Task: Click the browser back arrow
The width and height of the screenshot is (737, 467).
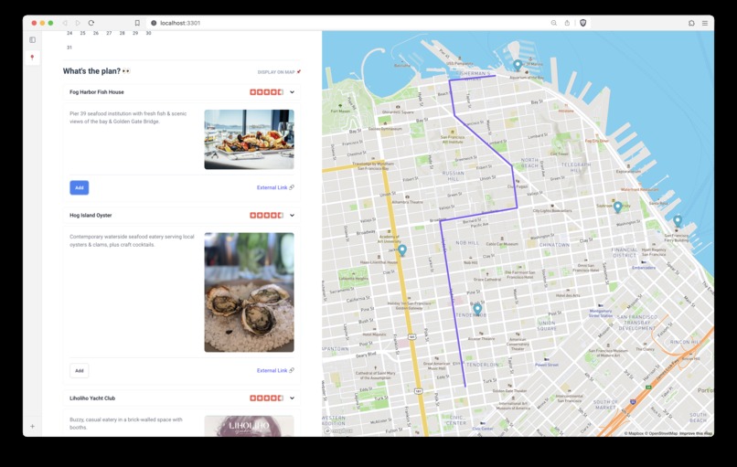Action: [64, 23]
